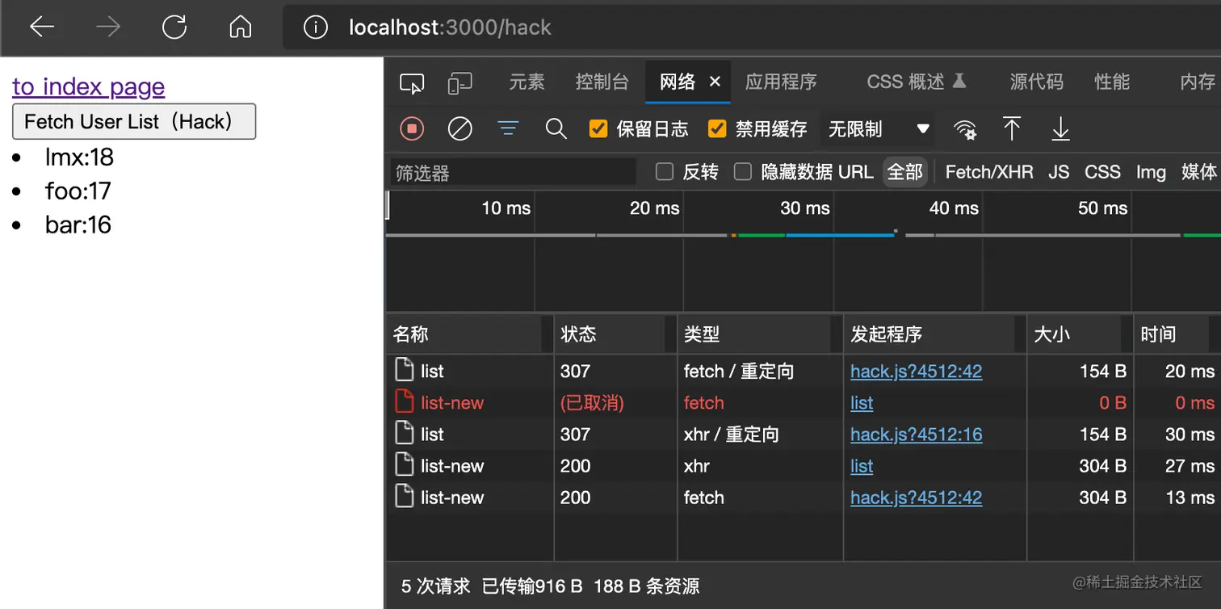Open hack.js?4512:42 link in 307 row
Image resolution: width=1221 pixels, height=609 pixels.
click(x=917, y=372)
